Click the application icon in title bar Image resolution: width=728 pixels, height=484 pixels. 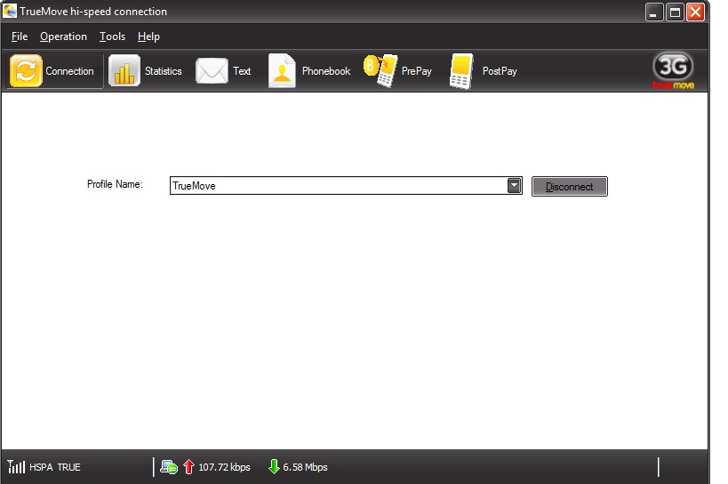click(x=11, y=12)
